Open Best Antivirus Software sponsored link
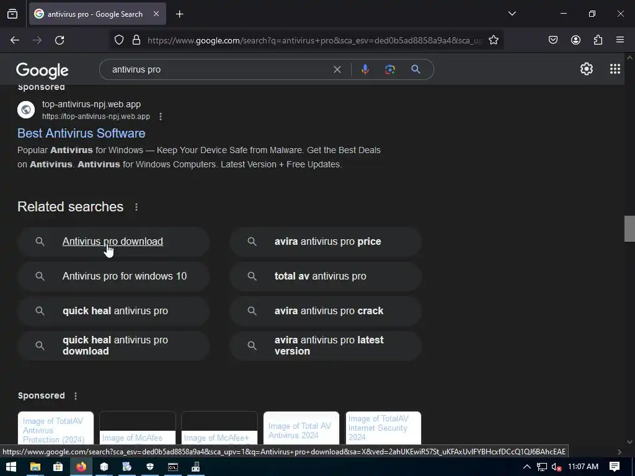Image resolution: width=635 pixels, height=476 pixels. 81,133
